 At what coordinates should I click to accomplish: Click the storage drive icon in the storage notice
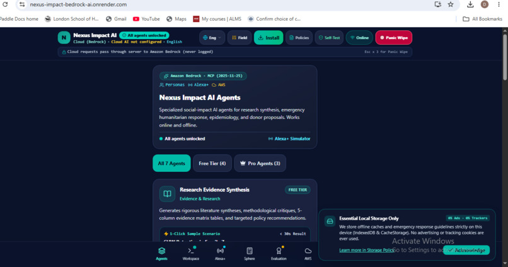point(330,222)
